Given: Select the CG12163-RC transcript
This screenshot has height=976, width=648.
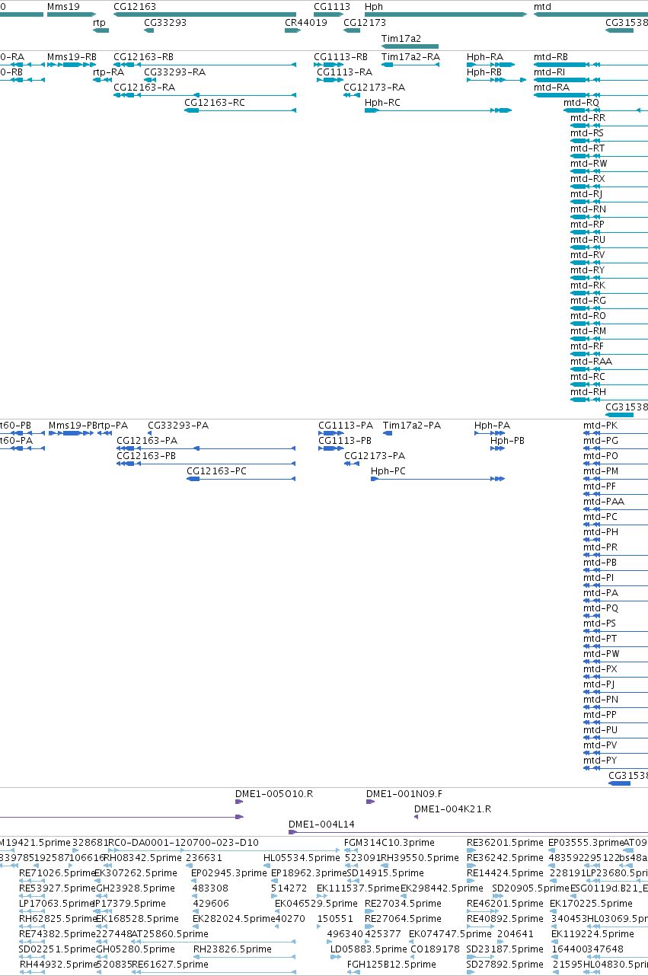Looking at the screenshot, I should pos(240,110).
